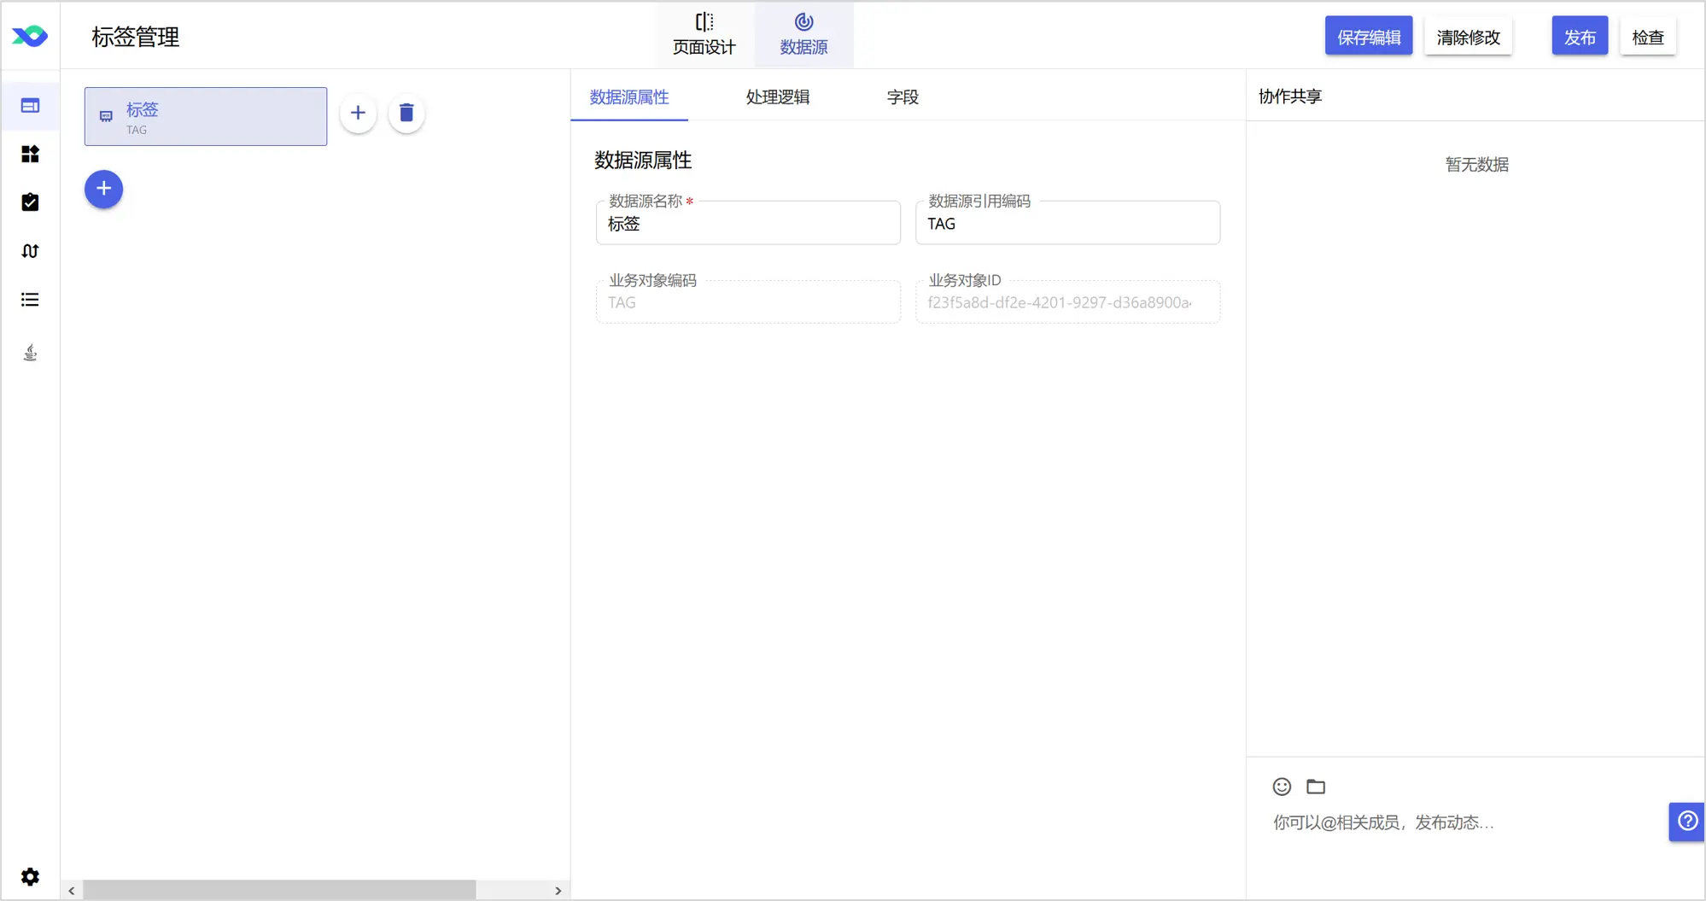Click the 暂无数据 text
The image size is (1706, 901).
coord(1476,165)
